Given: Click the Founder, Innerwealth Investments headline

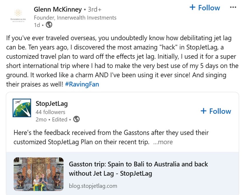Looking at the screenshot, I should (75, 17).
